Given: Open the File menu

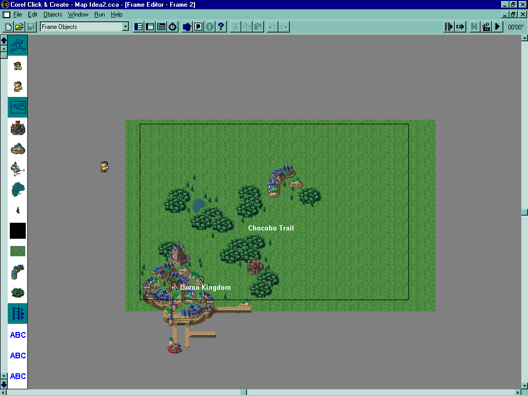Looking at the screenshot, I should click(x=18, y=14).
